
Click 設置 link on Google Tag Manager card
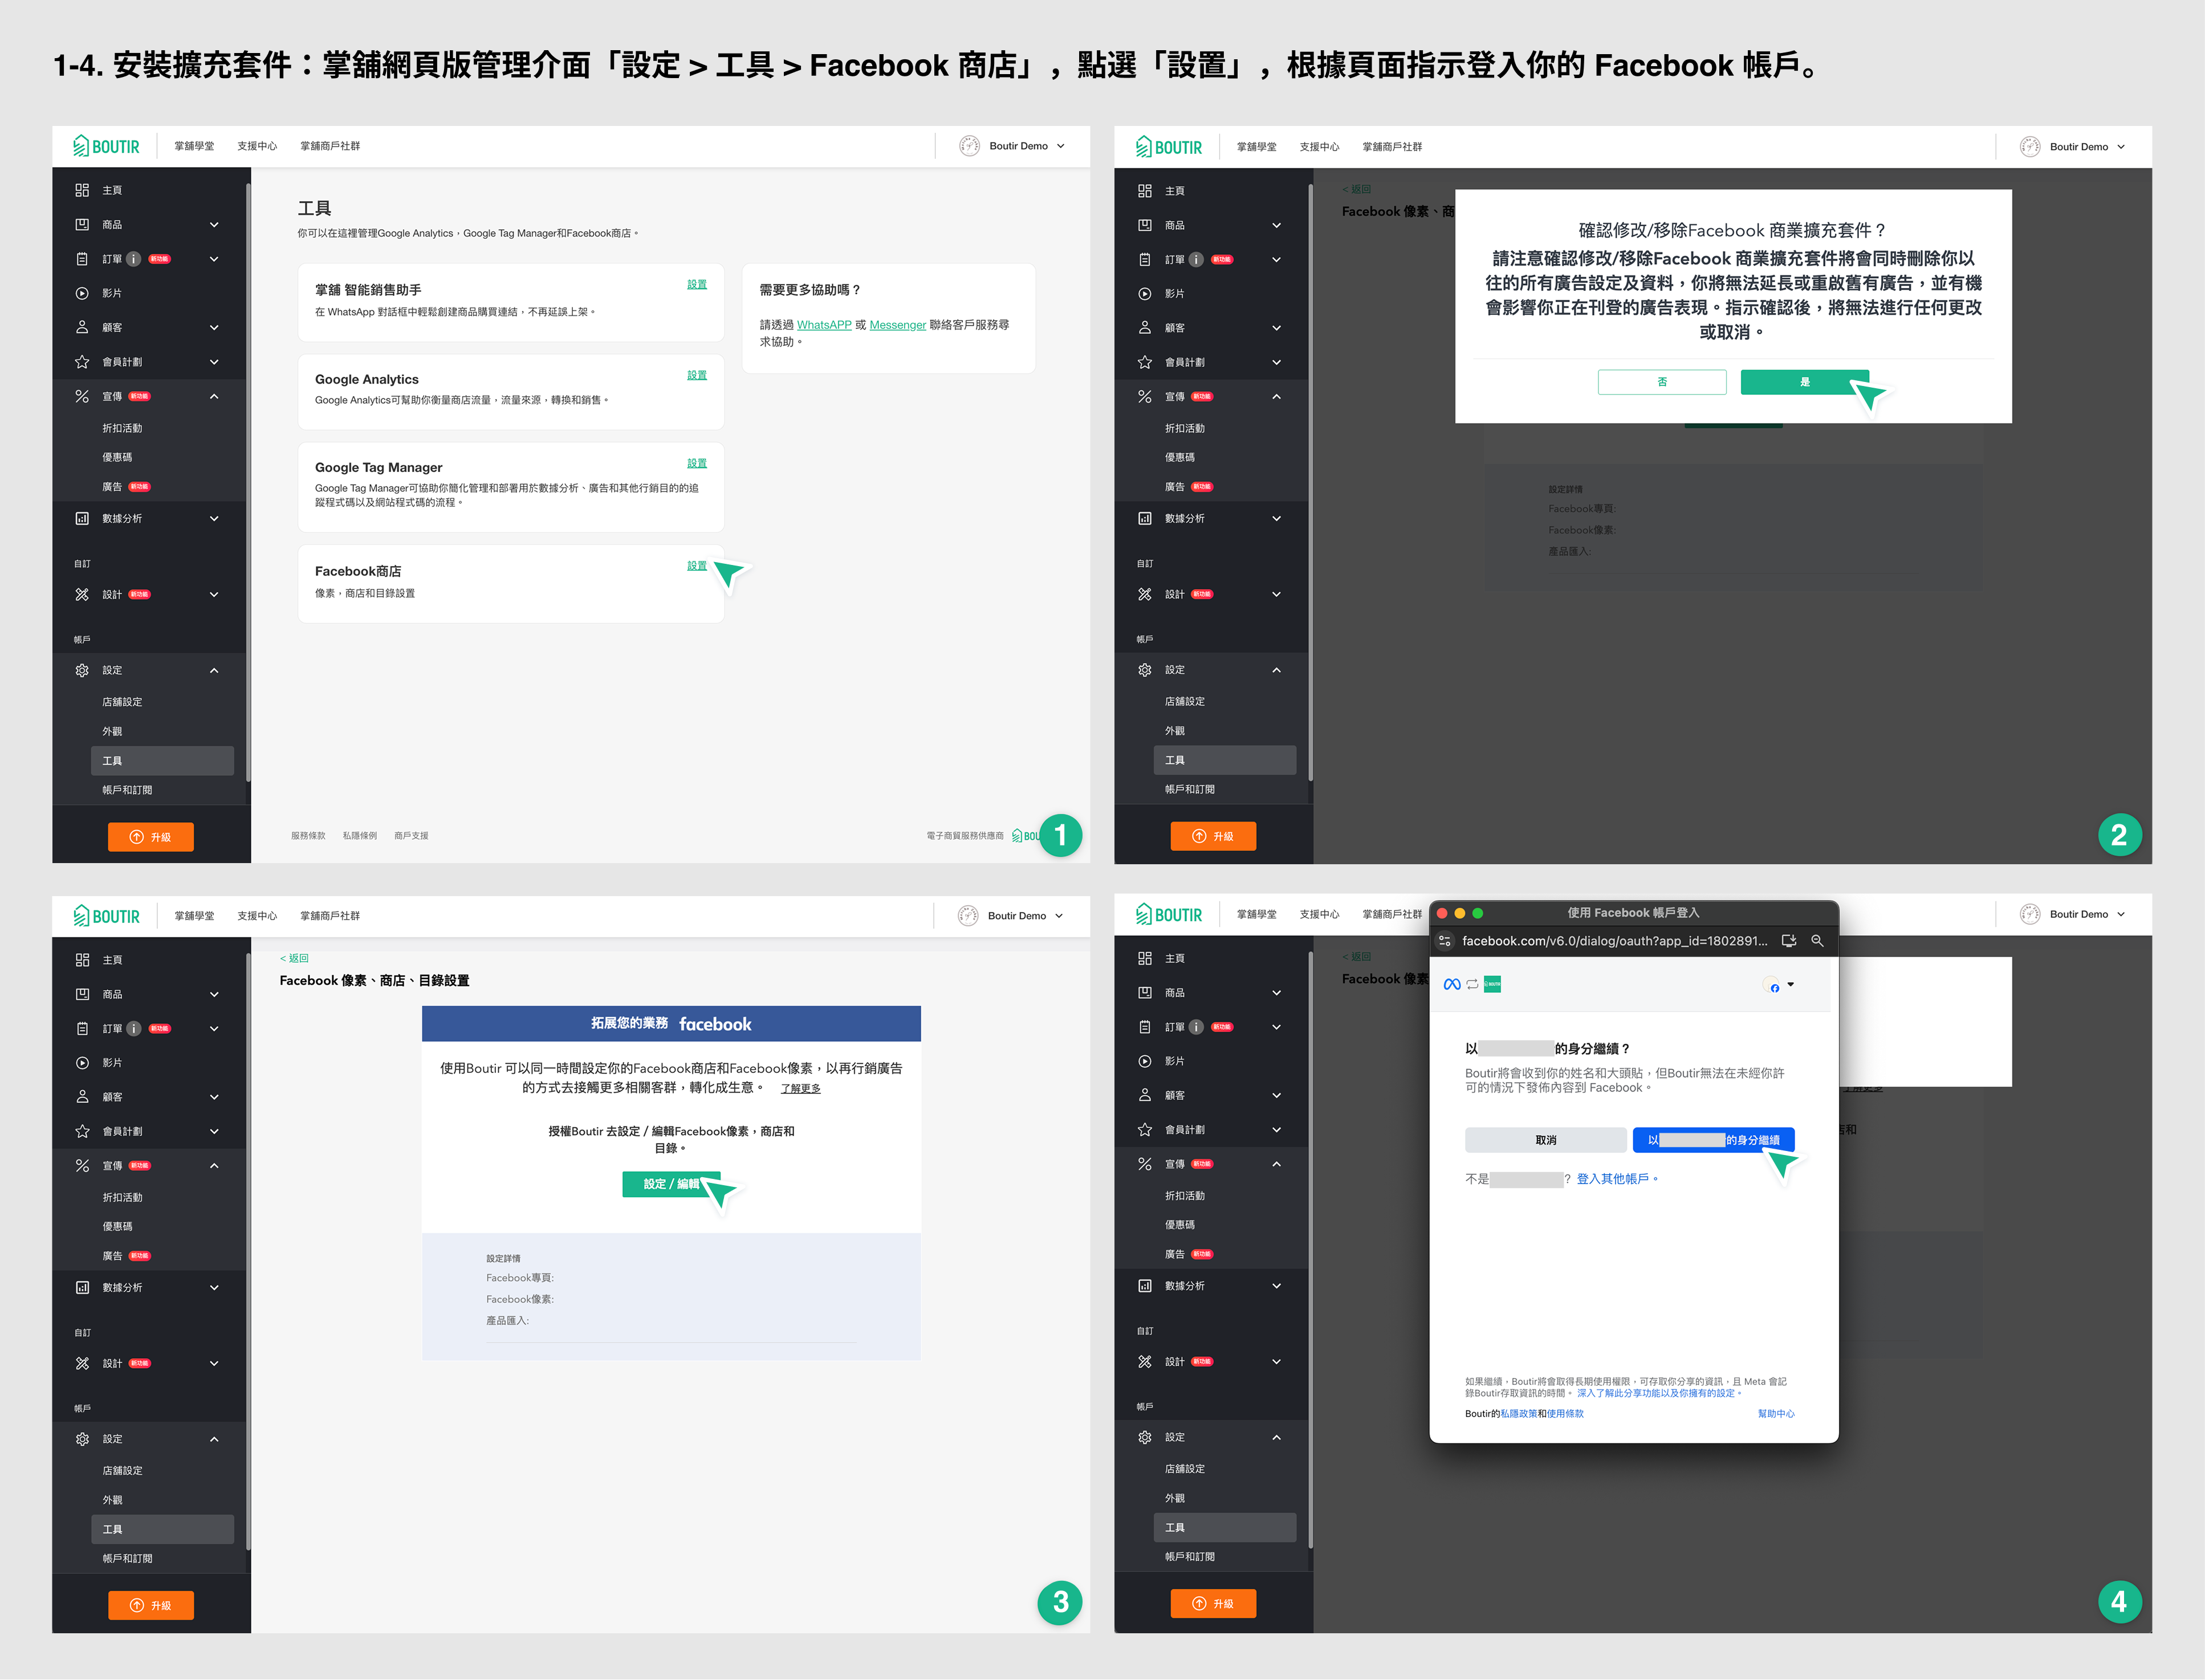pyautogui.click(x=697, y=463)
